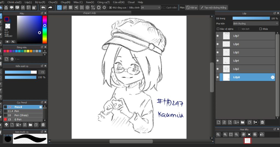Image resolution: width=280 pixels, height=147 pixels.
Task: Rotate canvas left in navigator
Action: coord(244,135)
